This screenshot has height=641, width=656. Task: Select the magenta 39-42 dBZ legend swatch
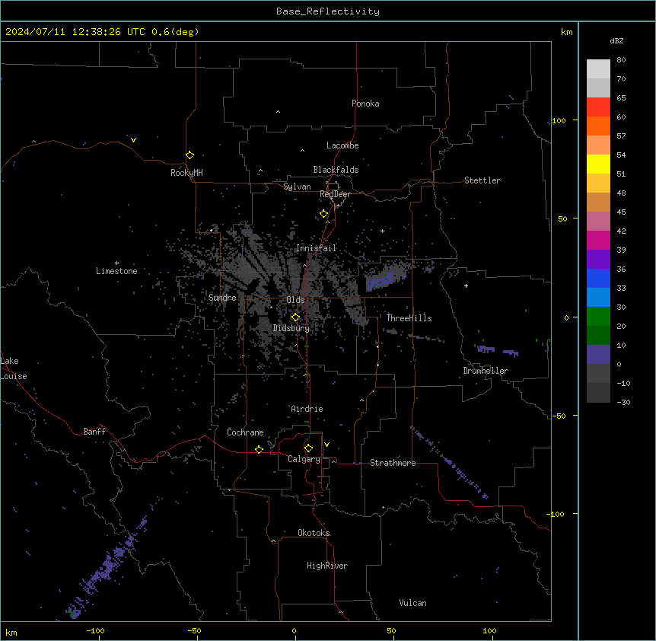pos(598,240)
